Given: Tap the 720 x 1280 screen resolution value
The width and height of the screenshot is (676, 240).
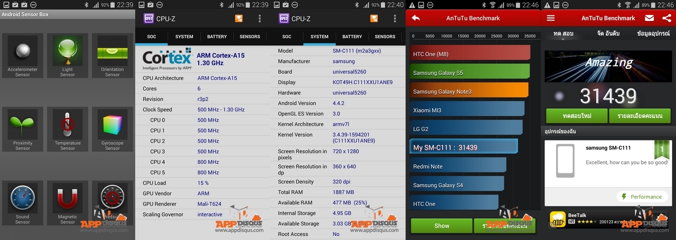Looking at the screenshot, I should [346, 151].
